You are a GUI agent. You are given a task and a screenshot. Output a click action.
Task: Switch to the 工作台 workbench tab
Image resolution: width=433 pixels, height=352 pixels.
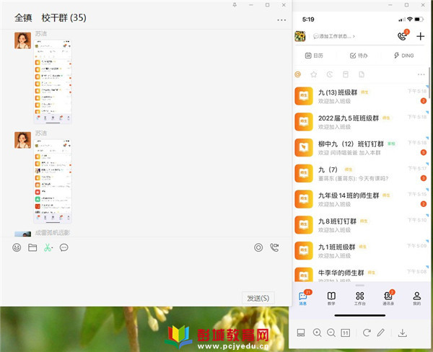pos(360,298)
